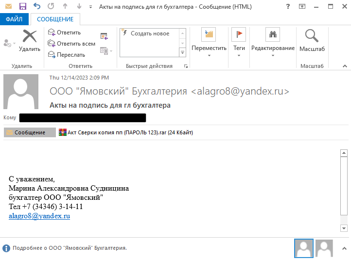Click sender name ООО "Ямовский" Бухгалтерия
The height and width of the screenshot is (259, 351).
118,91
